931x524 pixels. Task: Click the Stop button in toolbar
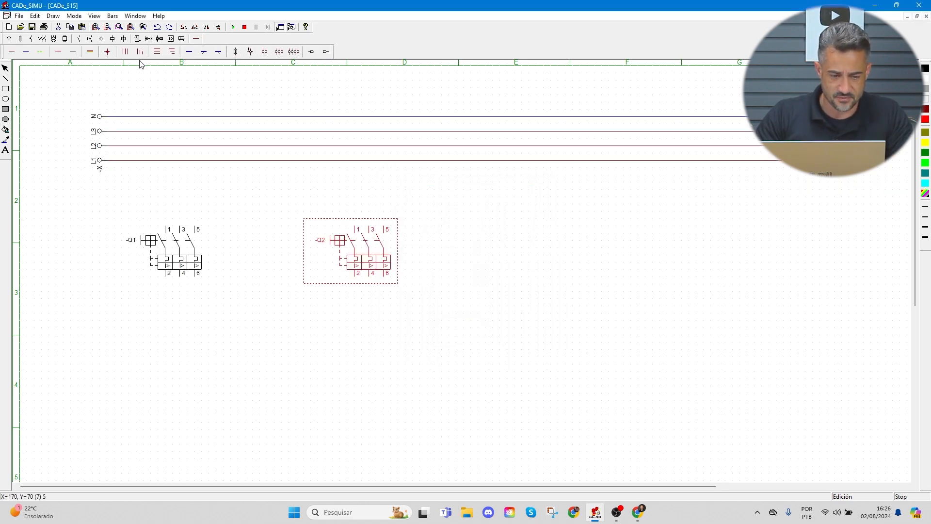[244, 27]
